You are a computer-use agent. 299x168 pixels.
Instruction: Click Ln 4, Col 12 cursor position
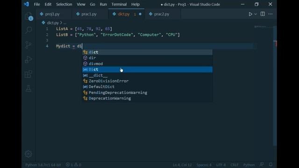tap(182, 165)
